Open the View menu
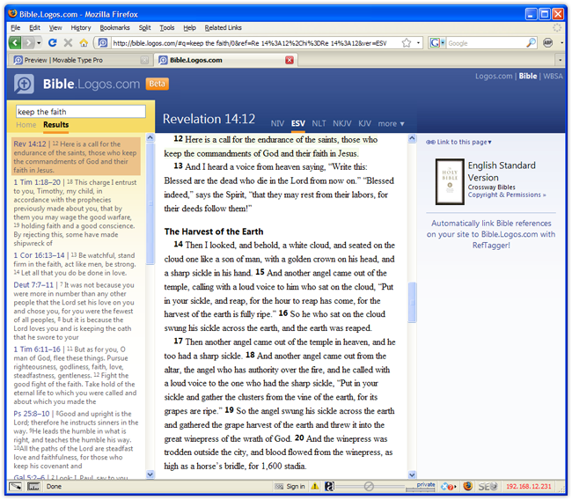The width and height of the screenshot is (572, 500). pyautogui.click(x=55, y=28)
